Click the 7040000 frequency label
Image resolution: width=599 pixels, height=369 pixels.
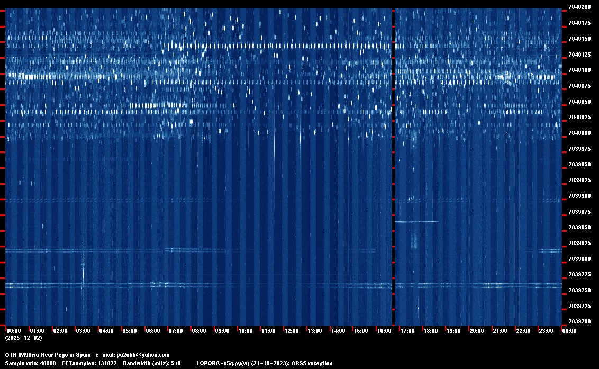[x=579, y=133]
